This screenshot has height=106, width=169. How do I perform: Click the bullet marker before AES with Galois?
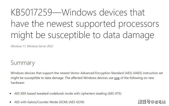click(10, 102)
